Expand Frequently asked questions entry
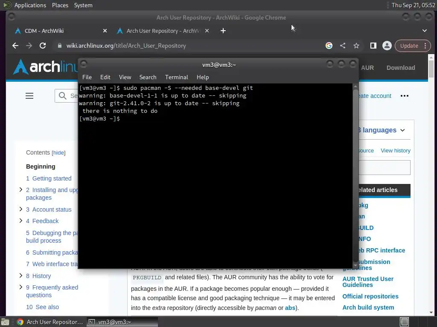The height and width of the screenshot is (327, 437). [20, 287]
